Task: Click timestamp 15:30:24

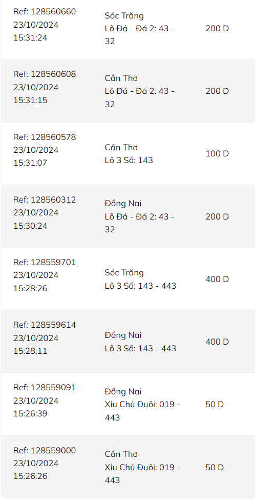Action: 30,226
